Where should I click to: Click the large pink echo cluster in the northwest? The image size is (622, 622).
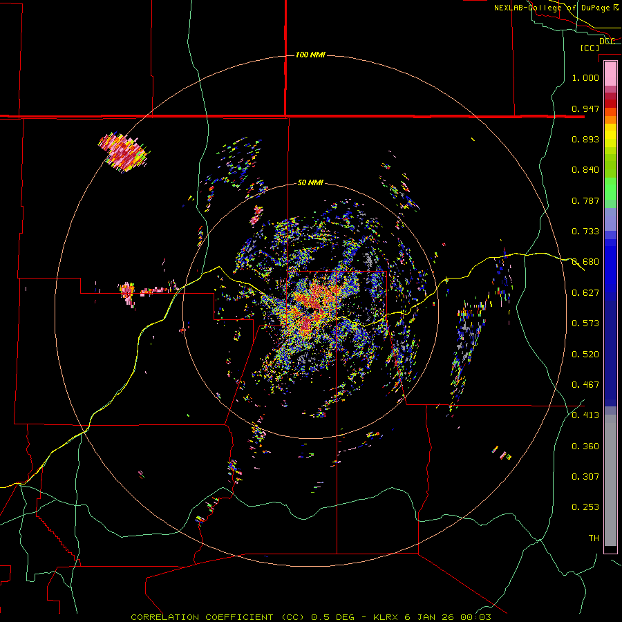[x=124, y=152]
